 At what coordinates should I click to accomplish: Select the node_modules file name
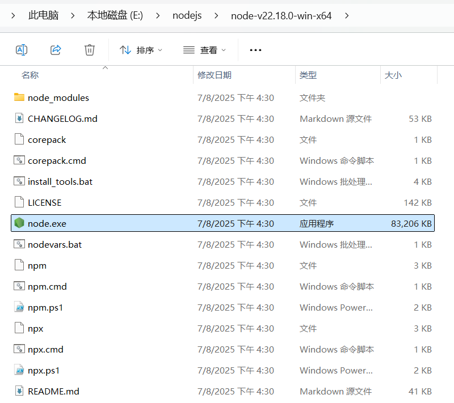tap(58, 97)
